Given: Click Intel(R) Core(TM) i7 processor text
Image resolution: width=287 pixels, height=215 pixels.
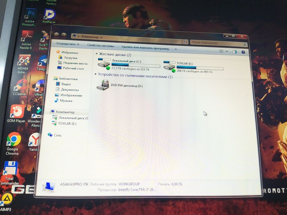Looking at the screenshot, I should click(x=137, y=190).
